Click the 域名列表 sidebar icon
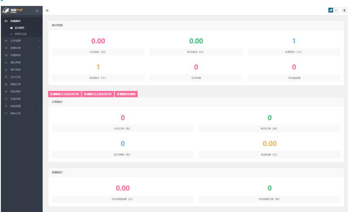 (x=6, y=62)
